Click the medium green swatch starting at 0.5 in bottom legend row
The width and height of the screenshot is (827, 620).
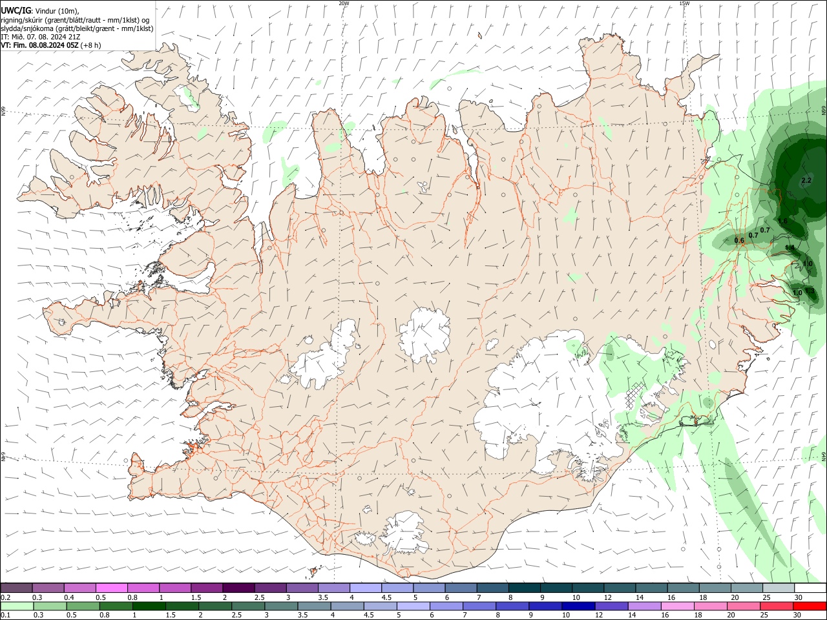[x=83, y=606]
